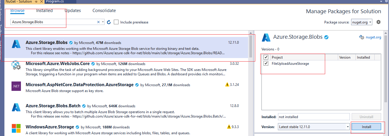Click the globe icon beside nuget.org
The image size is (390, 136).
pyautogui.click(x=362, y=37)
